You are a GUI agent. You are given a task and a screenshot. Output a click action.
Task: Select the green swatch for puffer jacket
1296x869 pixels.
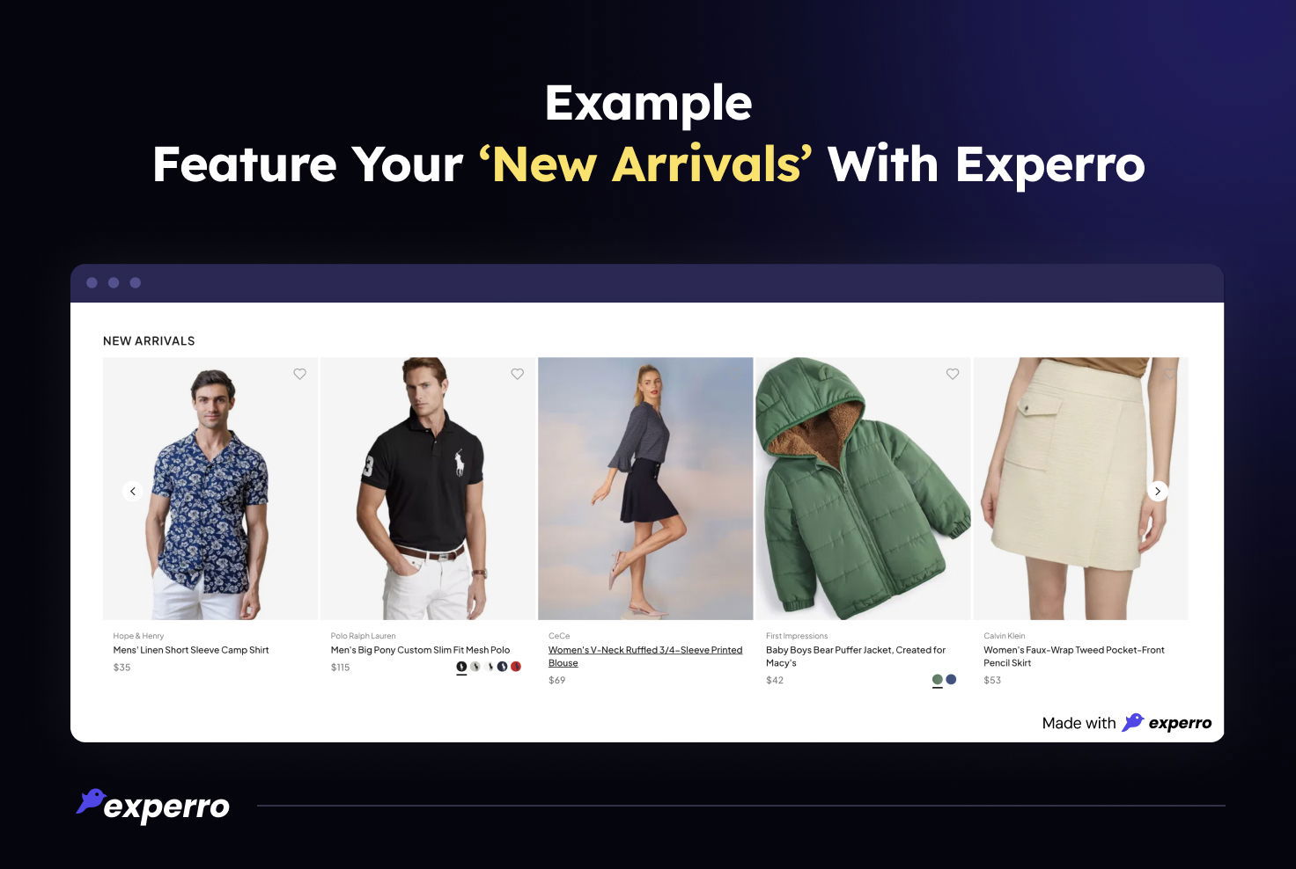point(938,679)
